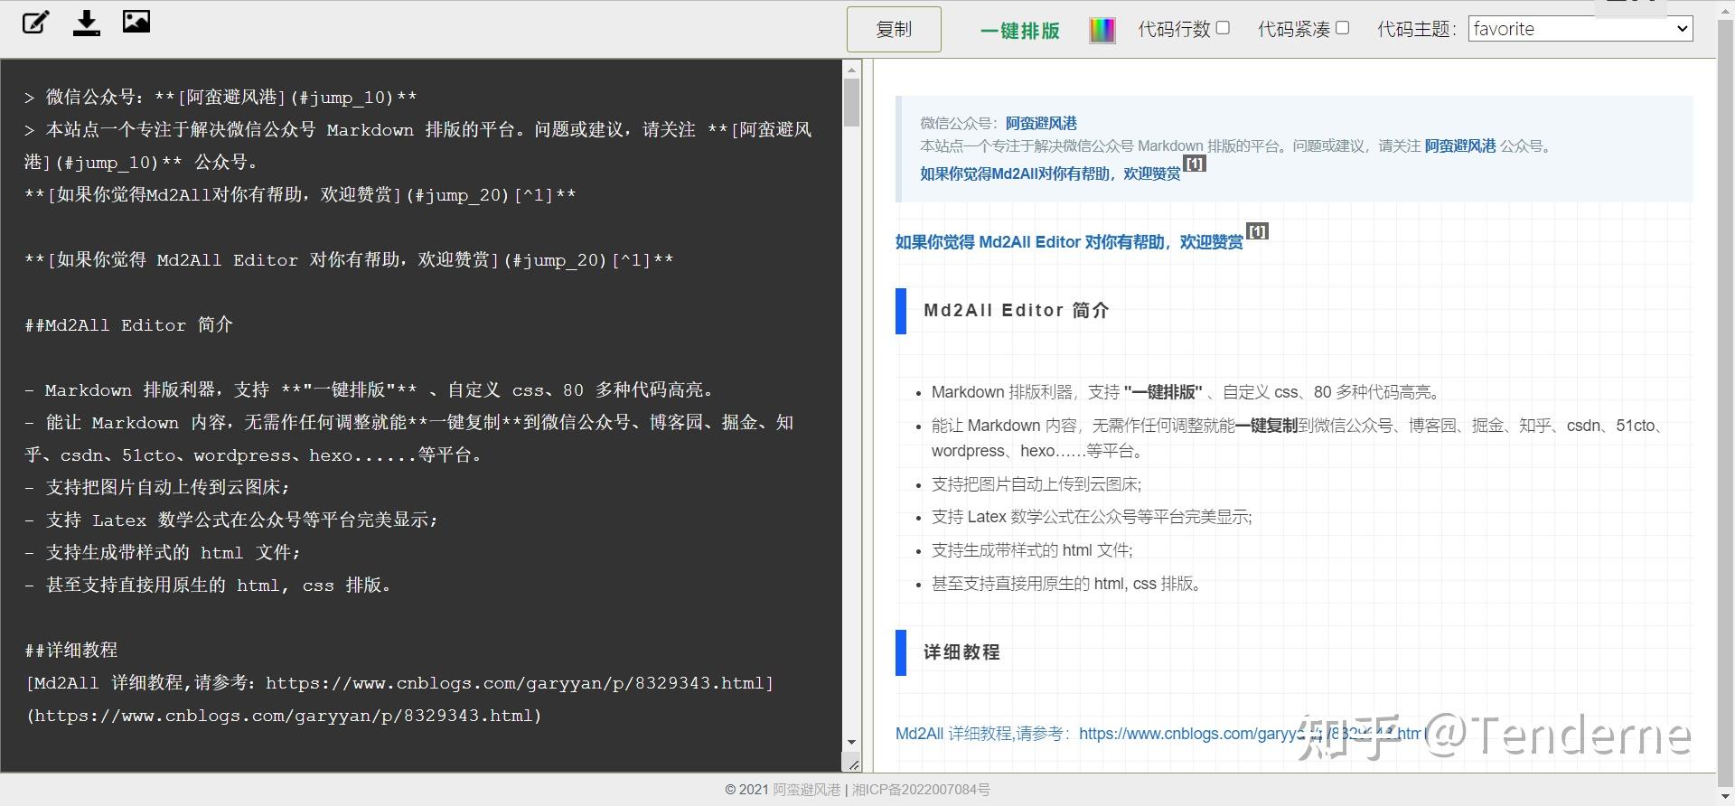Viewport: 1735px width, 806px height.
Task: Open the 代码主题 favorite dropdown
Action: (x=1580, y=29)
